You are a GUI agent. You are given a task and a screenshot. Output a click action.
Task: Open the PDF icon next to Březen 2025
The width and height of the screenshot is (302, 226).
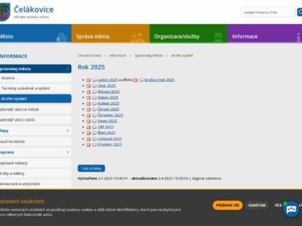point(89,92)
